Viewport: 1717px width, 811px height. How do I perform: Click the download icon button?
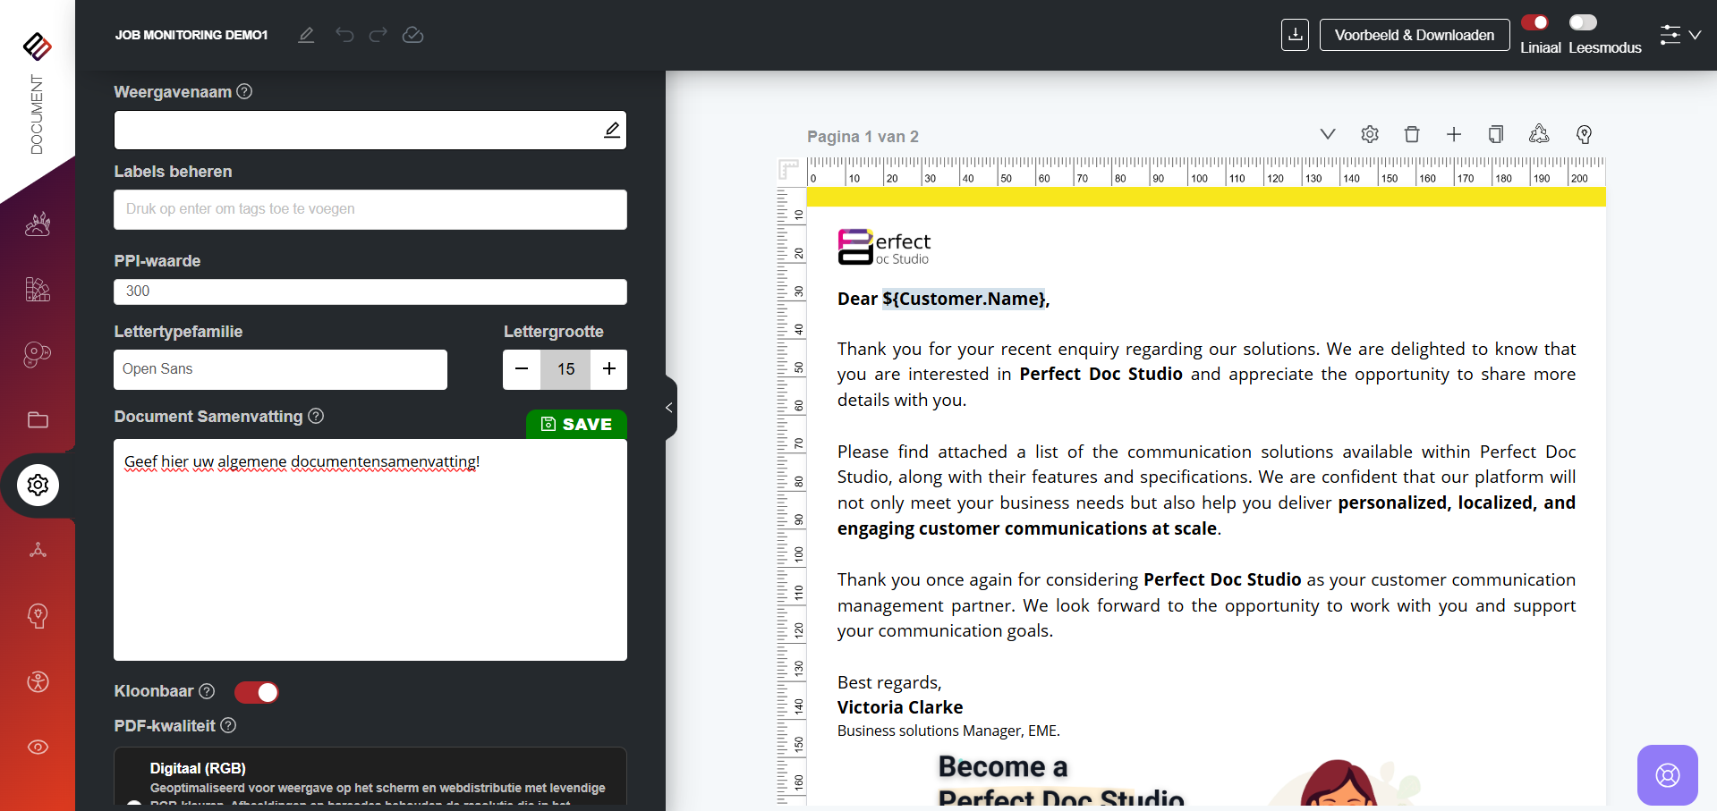(x=1295, y=35)
